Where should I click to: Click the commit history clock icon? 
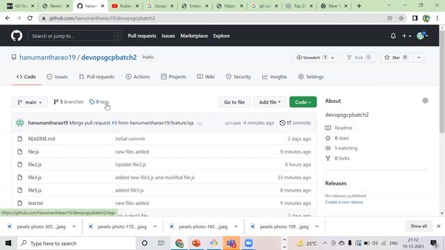click(x=282, y=123)
